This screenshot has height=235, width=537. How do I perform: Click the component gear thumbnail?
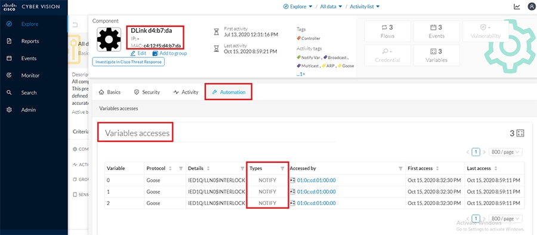[x=109, y=39]
